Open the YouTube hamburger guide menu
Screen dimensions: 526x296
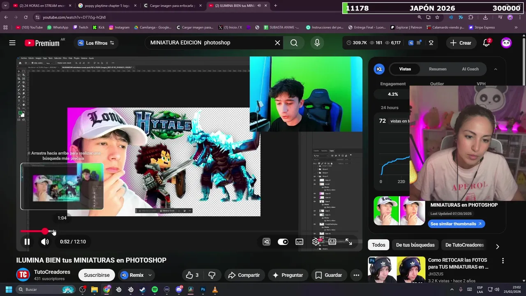click(12, 43)
